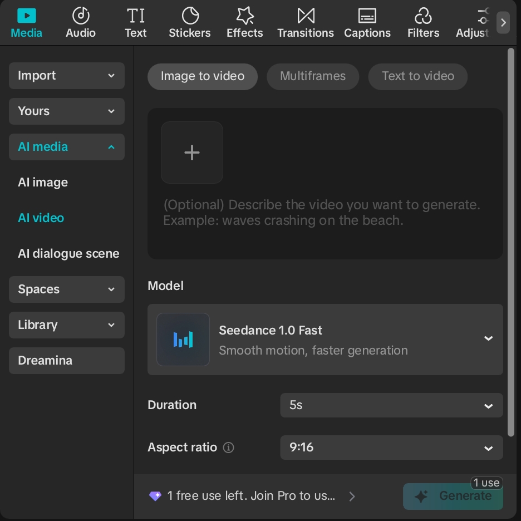Screen dimensions: 521x521
Task: Click the aspect ratio info icon
Action: tap(229, 448)
